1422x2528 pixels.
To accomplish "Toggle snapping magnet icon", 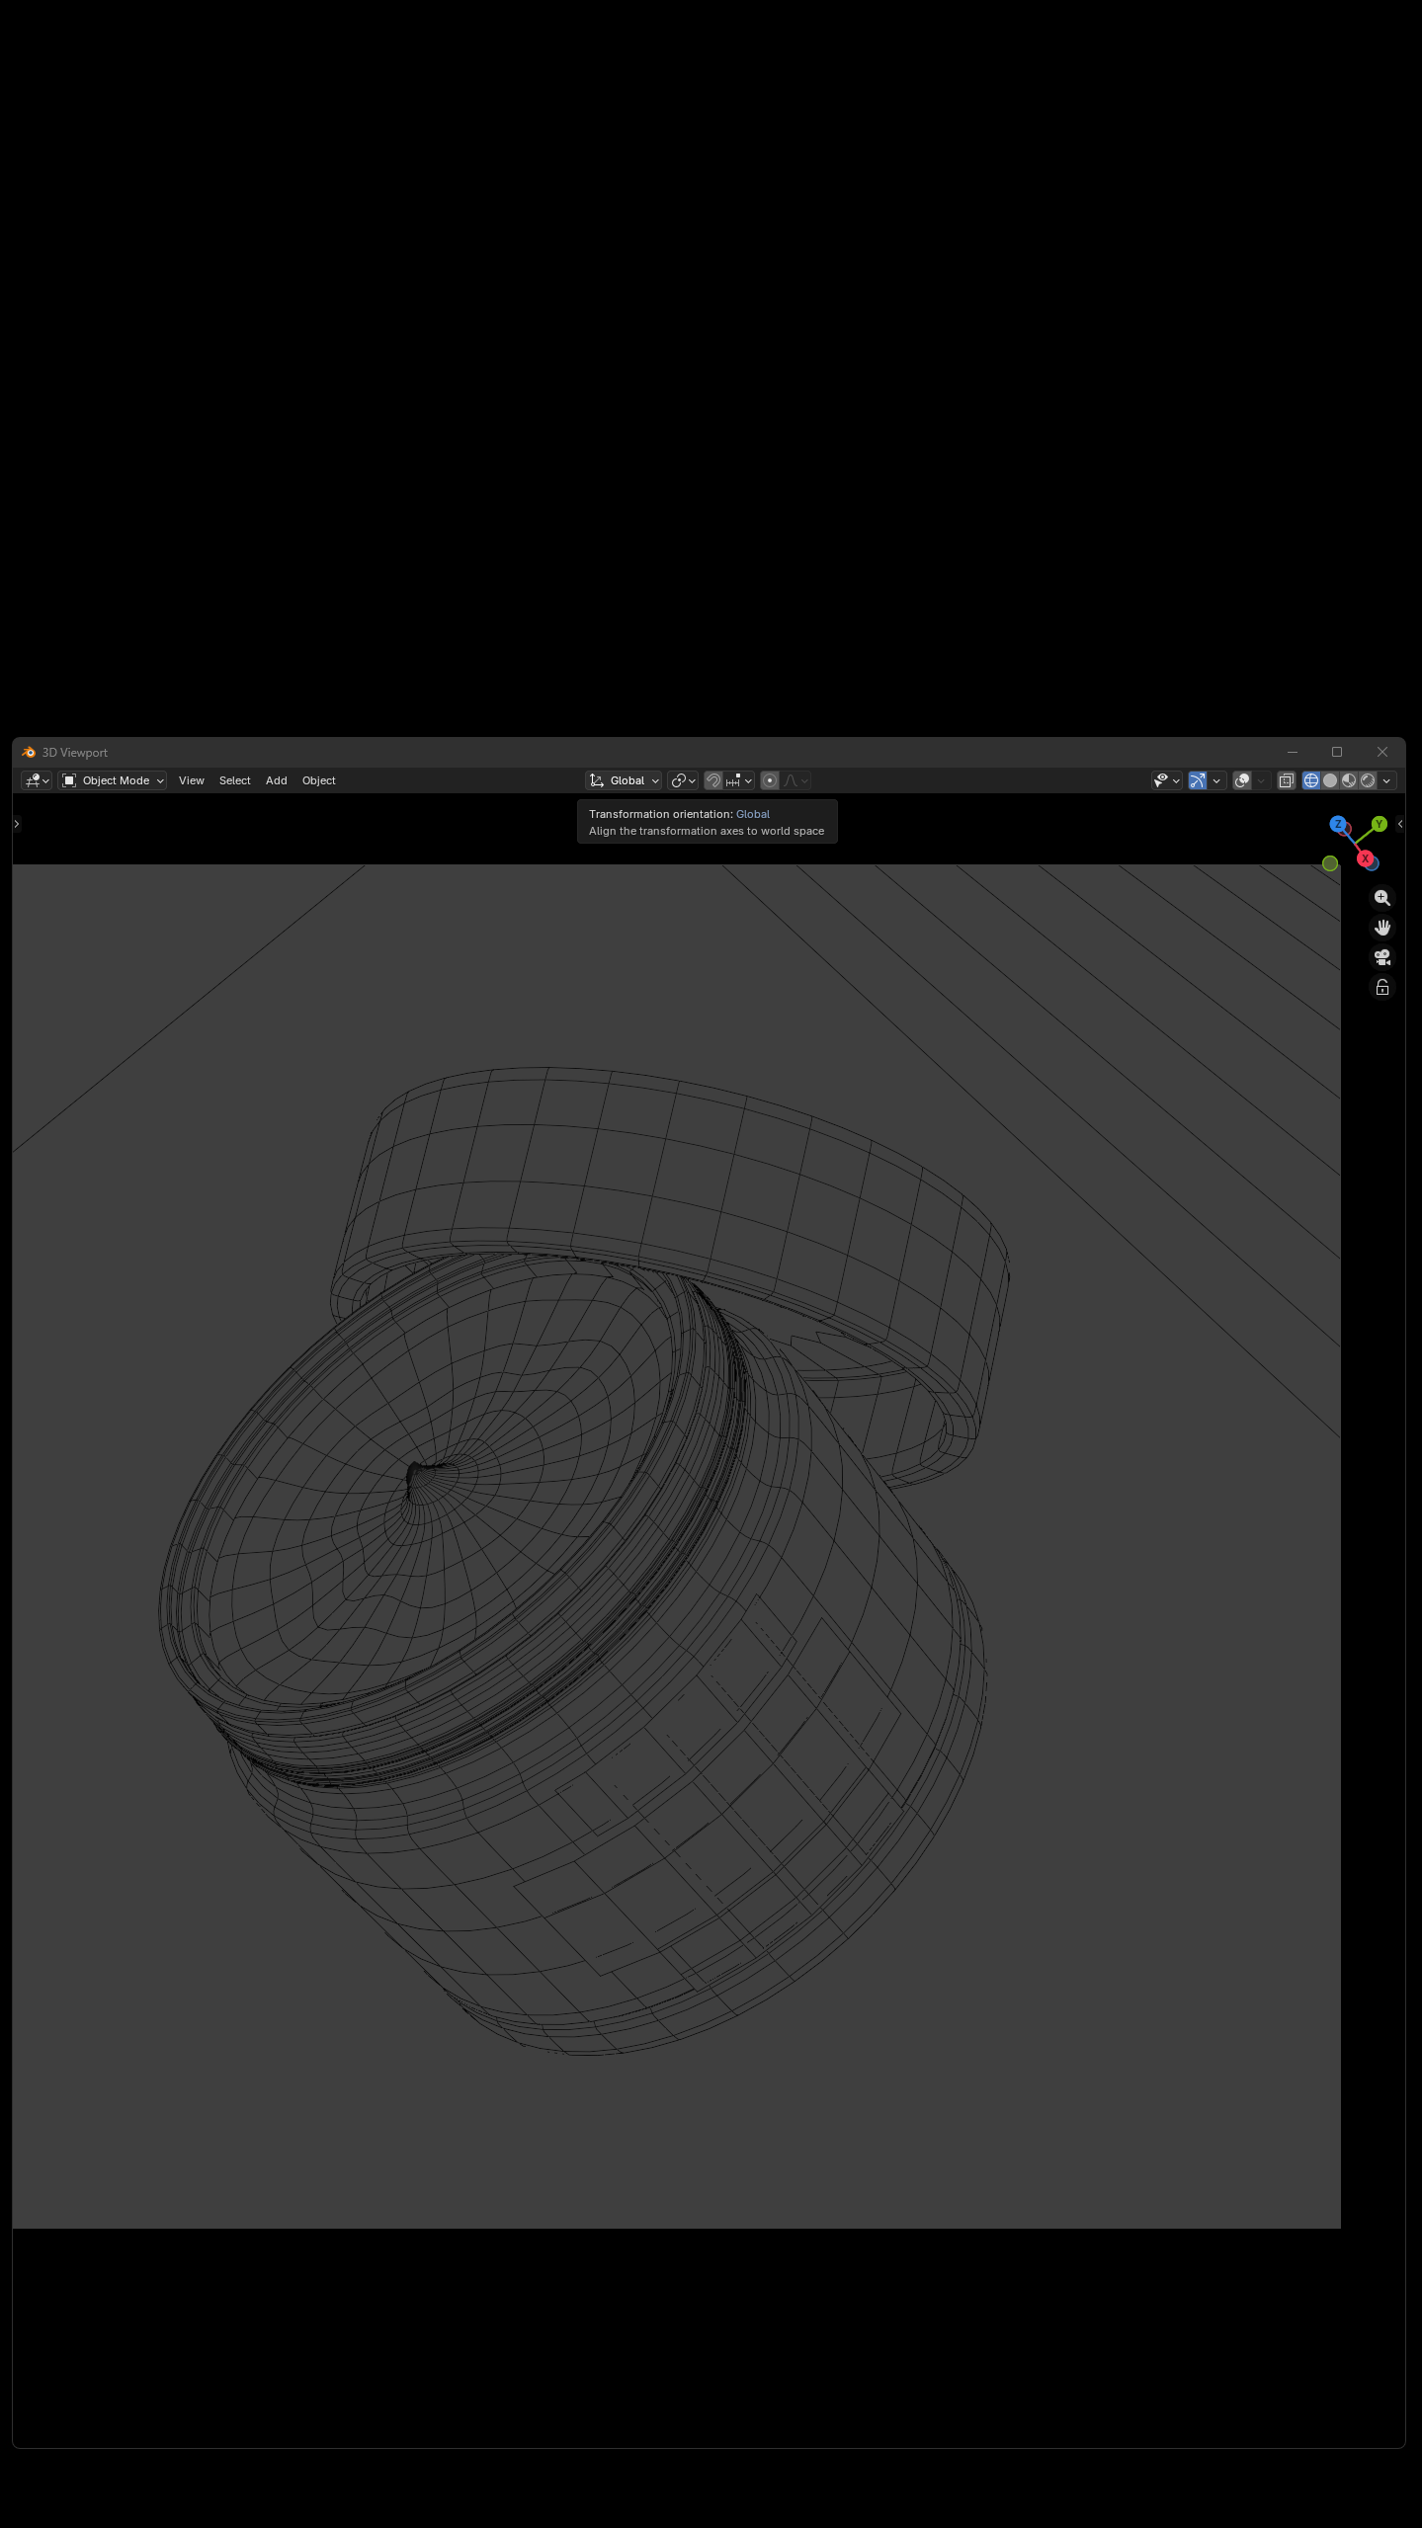I will tap(713, 780).
